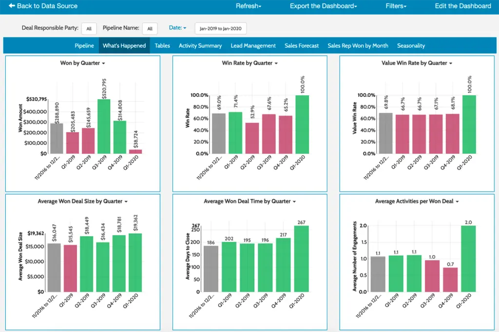
Task: Click the Average Days to Close axis label
Action: point(188,257)
